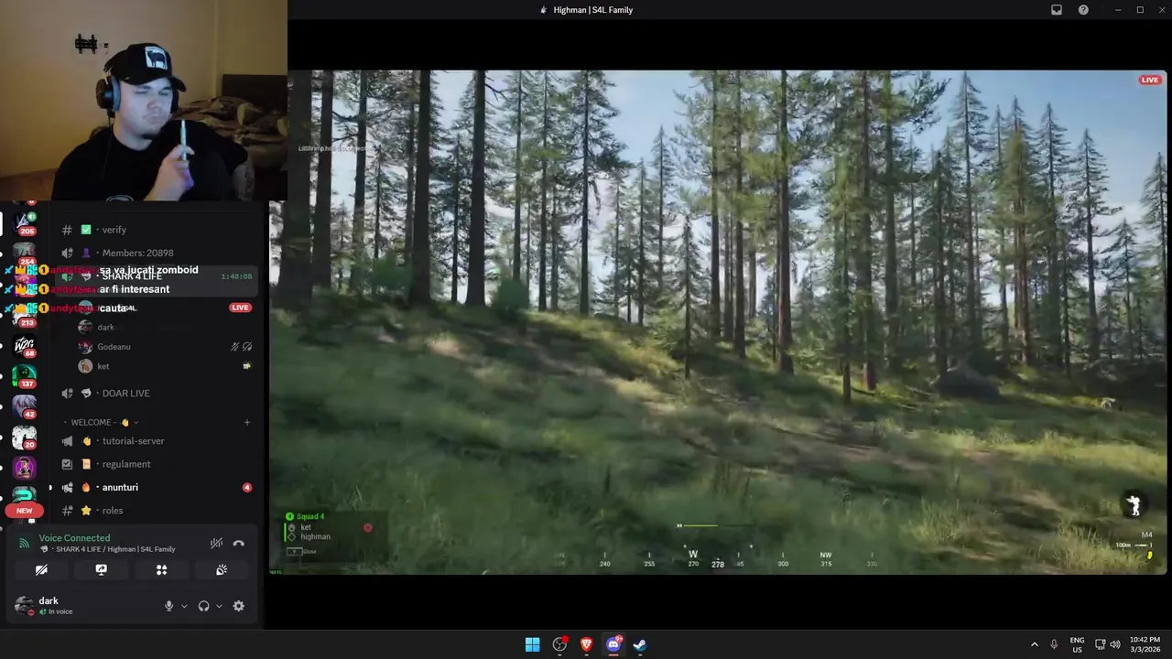The image size is (1172, 659).
Task: Switch to Discord on the taskbar
Action: click(x=613, y=644)
